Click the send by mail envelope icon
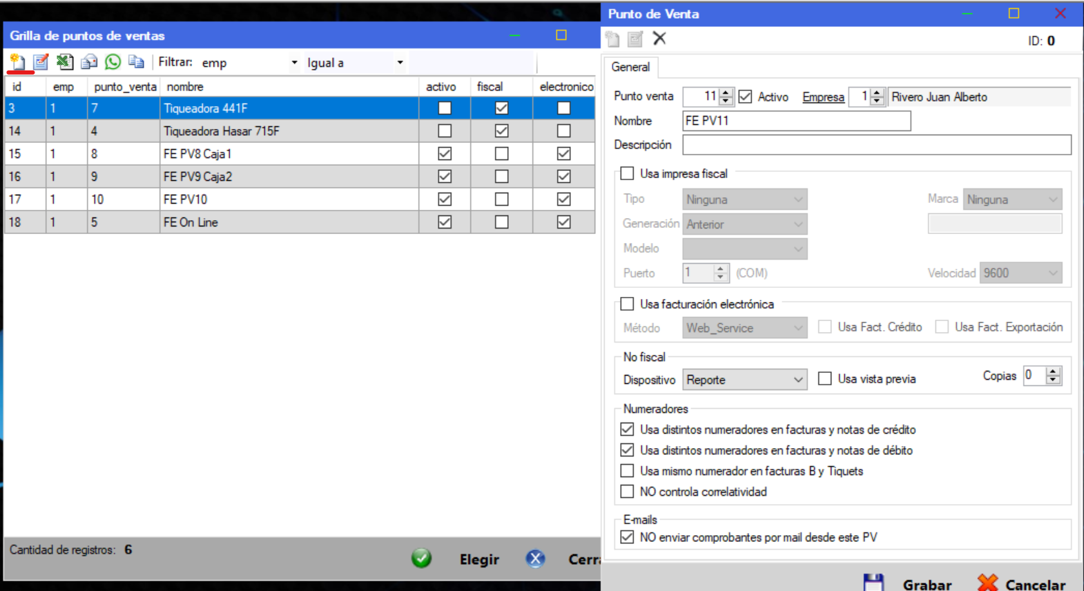This screenshot has width=1084, height=591. click(89, 62)
